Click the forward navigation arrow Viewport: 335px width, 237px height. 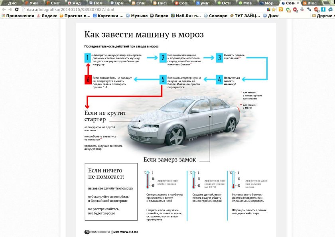pyautogui.click(x=10, y=9)
